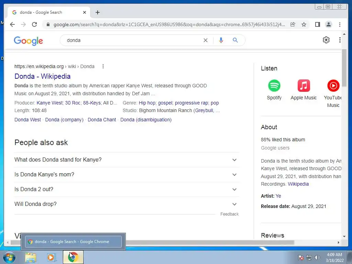
Task: Open Windows Explorer from taskbar
Action: [31, 257]
